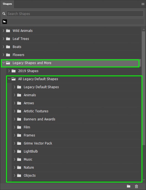Select the Flowers group row
Viewport: 146px width, 190px height.
pyautogui.click(x=71, y=55)
